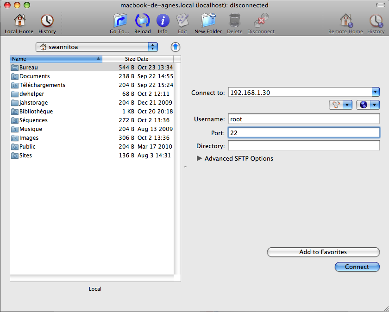
Task: Select the dwhelper folder row
Action: (x=92, y=94)
